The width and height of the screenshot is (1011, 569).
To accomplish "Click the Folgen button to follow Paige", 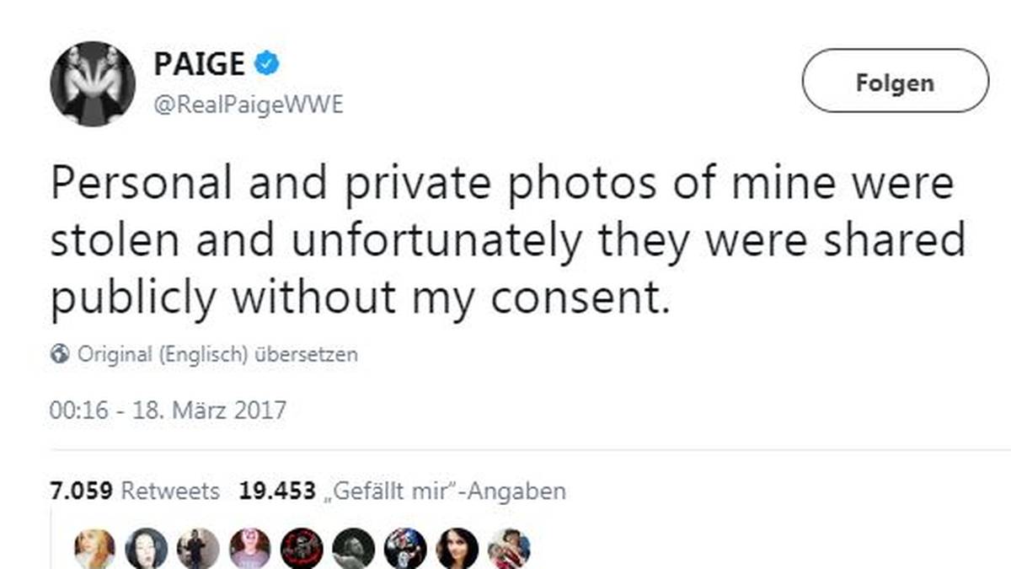I will (x=895, y=82).
